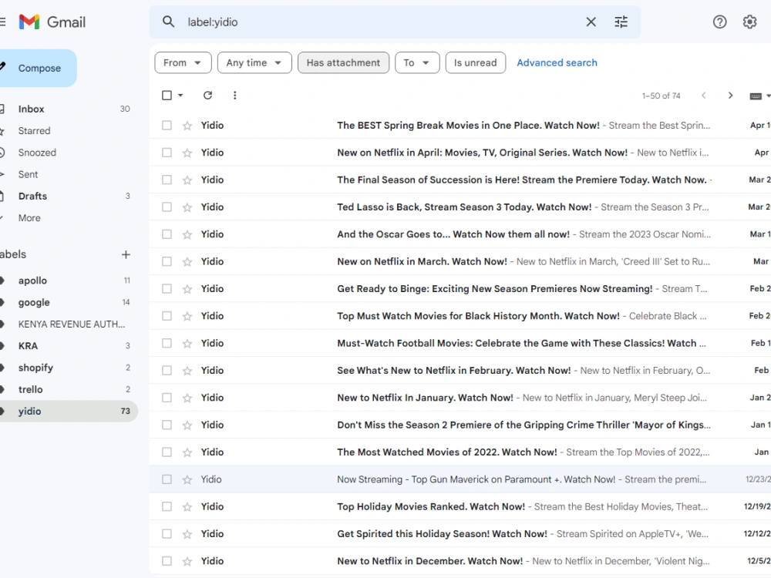Toggle the Has attachment filter chip

(343, 63)
